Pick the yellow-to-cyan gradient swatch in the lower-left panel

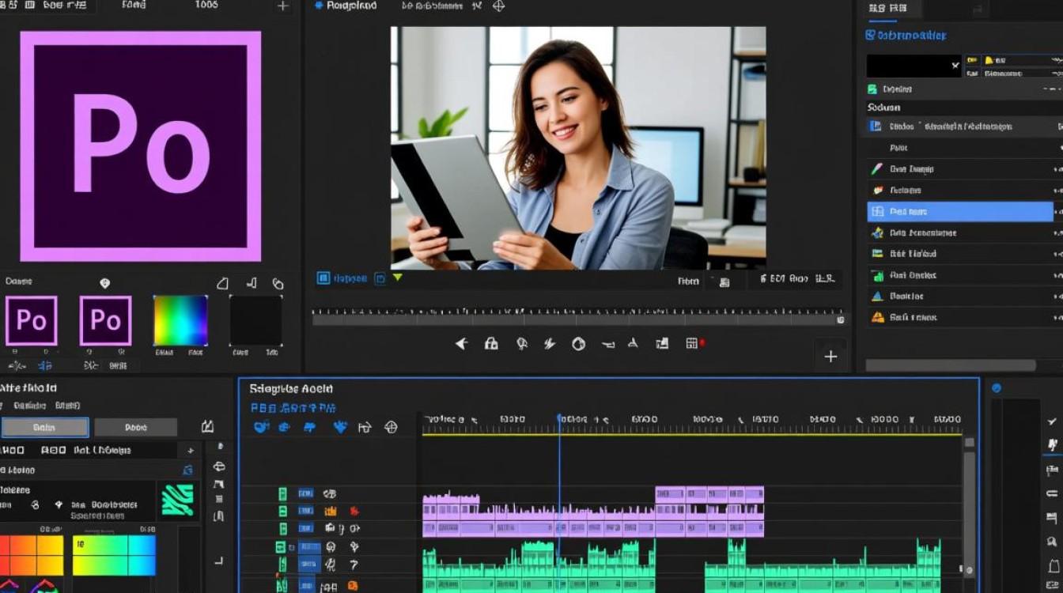[114, 555]
